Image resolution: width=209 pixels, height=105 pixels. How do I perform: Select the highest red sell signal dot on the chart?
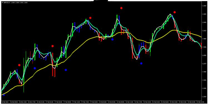coord(121,8)
